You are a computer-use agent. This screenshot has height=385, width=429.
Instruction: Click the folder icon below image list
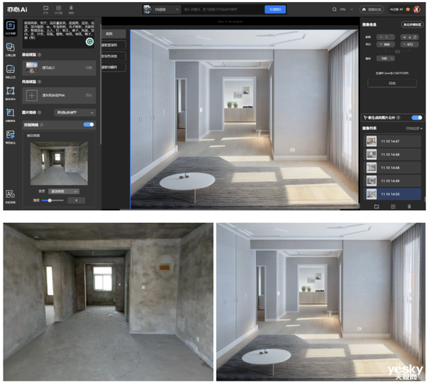click(x=377, y=206)
